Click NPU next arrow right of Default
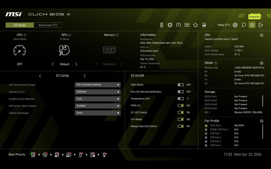 point(76,64)
